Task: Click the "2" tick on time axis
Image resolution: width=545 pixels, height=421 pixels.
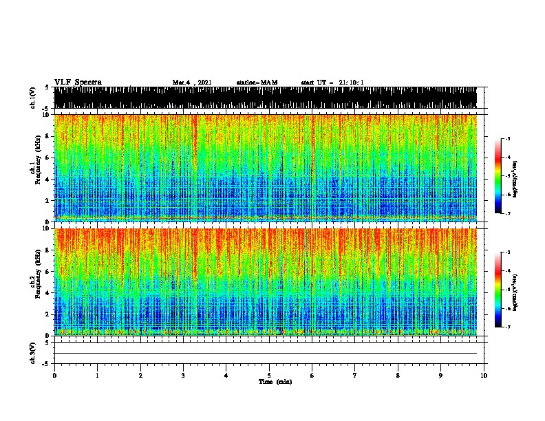Action: pos(140,376)
